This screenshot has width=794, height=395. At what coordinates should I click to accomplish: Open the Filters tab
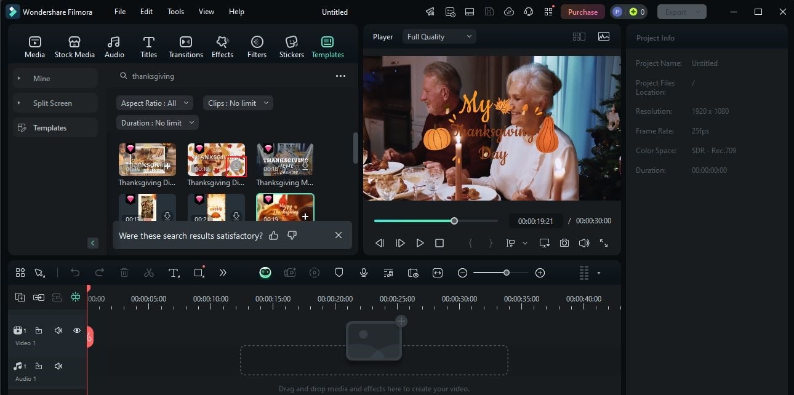coord(257,47)
